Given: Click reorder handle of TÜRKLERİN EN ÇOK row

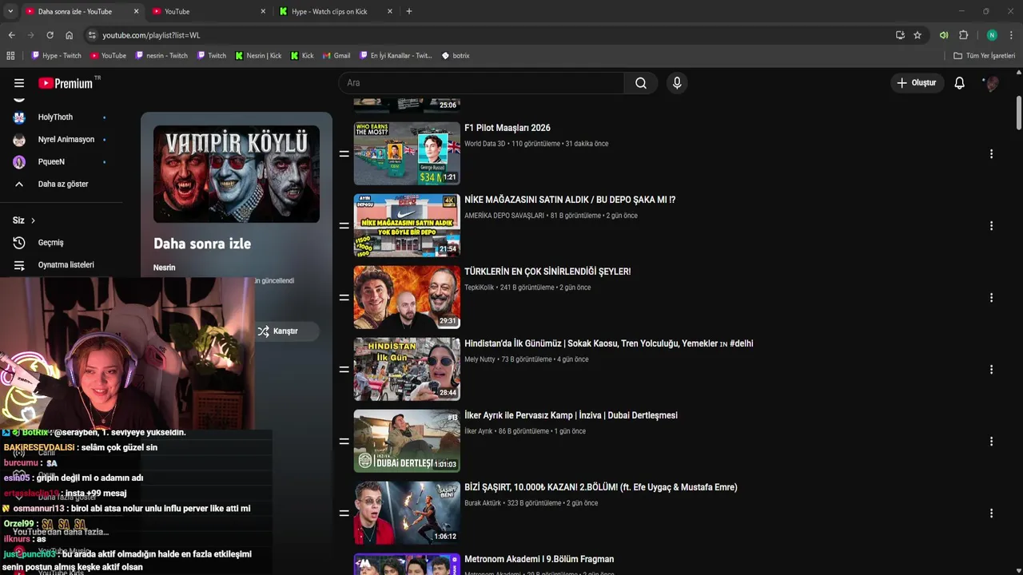Looking at the screenshot, I should coord(344,297).
